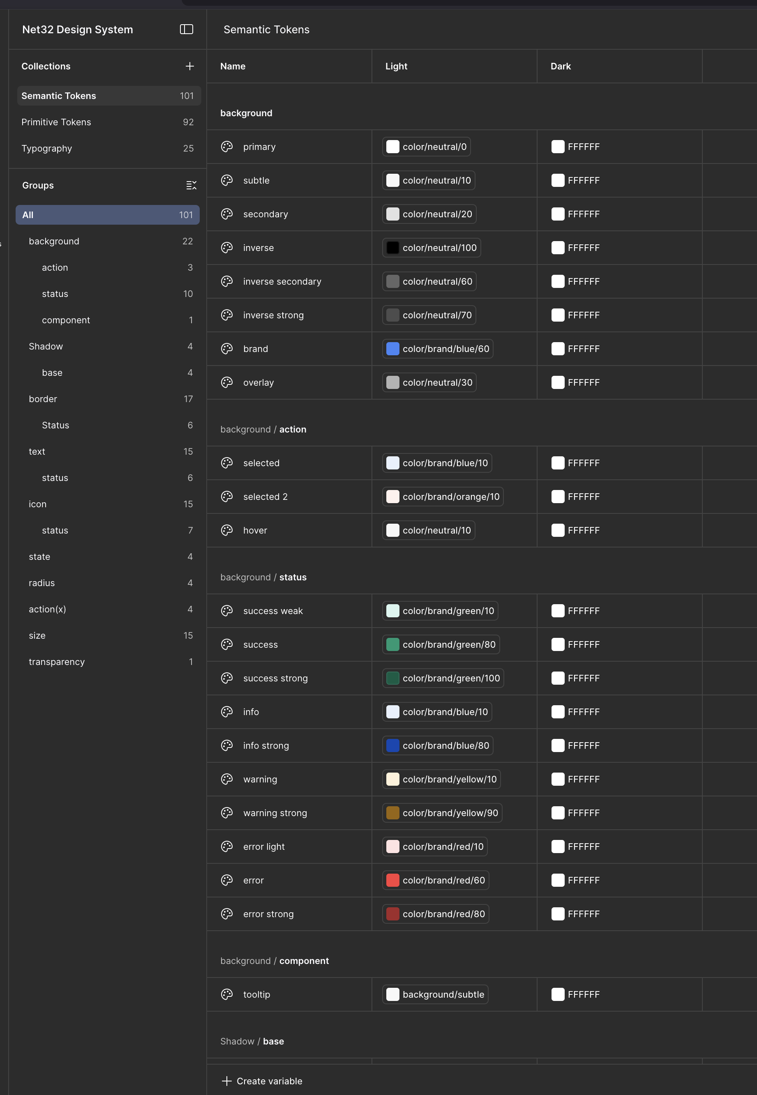757x1095 pixels.
Task: Click palette icon beside info variable
Action: 227,712
